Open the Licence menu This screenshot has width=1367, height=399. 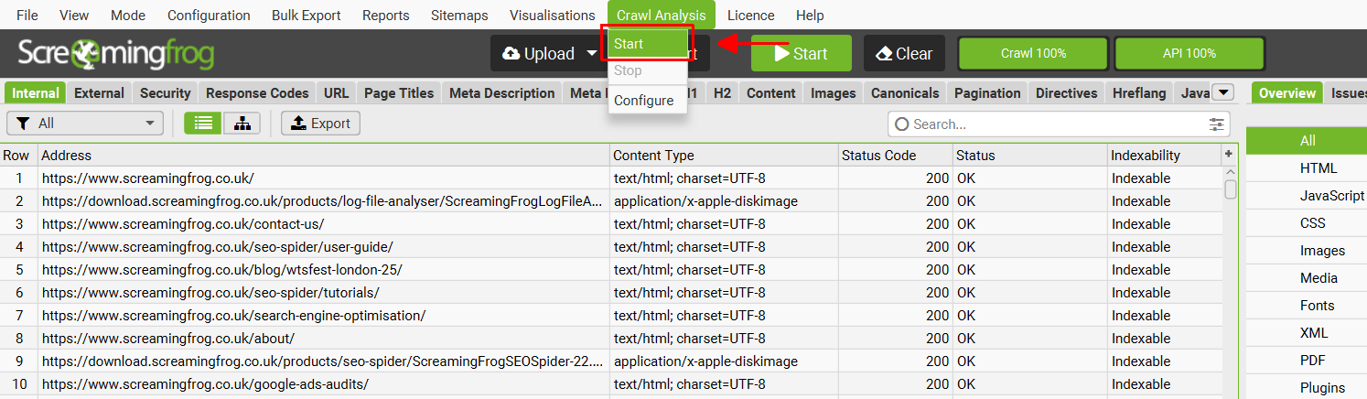click(750, 15)
